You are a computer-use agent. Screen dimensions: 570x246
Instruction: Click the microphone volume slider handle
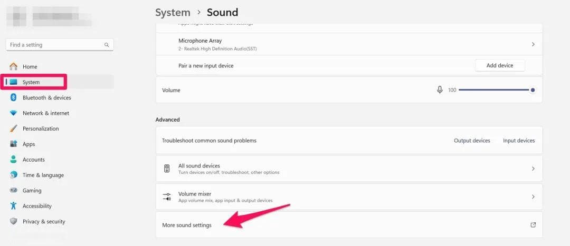[533, 90]
